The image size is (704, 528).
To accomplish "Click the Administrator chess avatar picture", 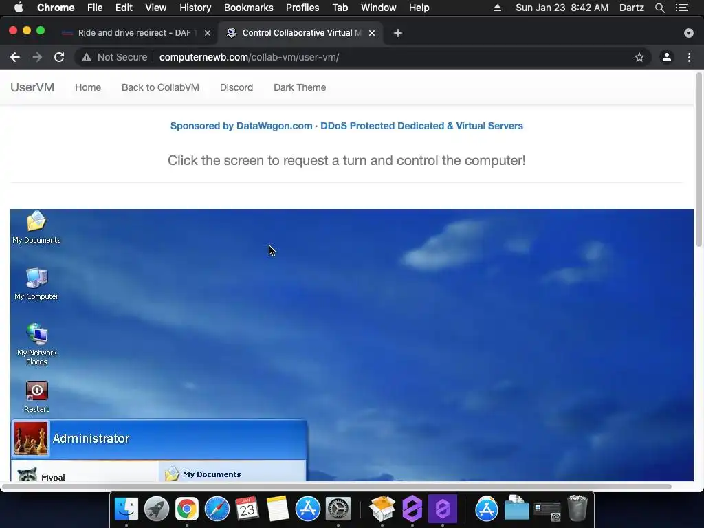I will (31, 439).
